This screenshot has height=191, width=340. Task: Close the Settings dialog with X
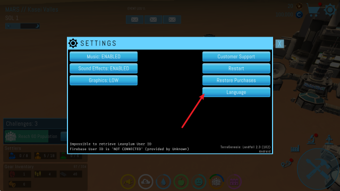pos(279,44)
